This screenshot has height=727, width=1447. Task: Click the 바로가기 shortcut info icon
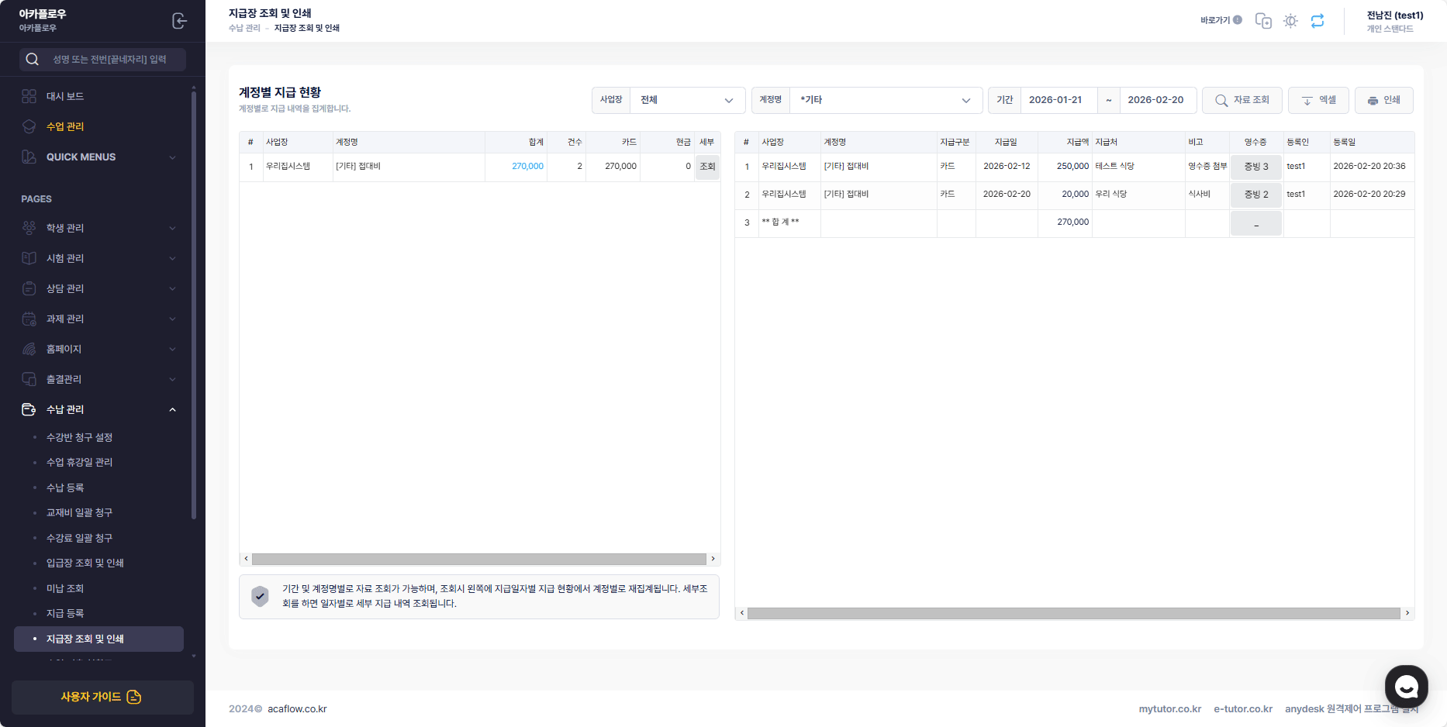pos(1238,20)
